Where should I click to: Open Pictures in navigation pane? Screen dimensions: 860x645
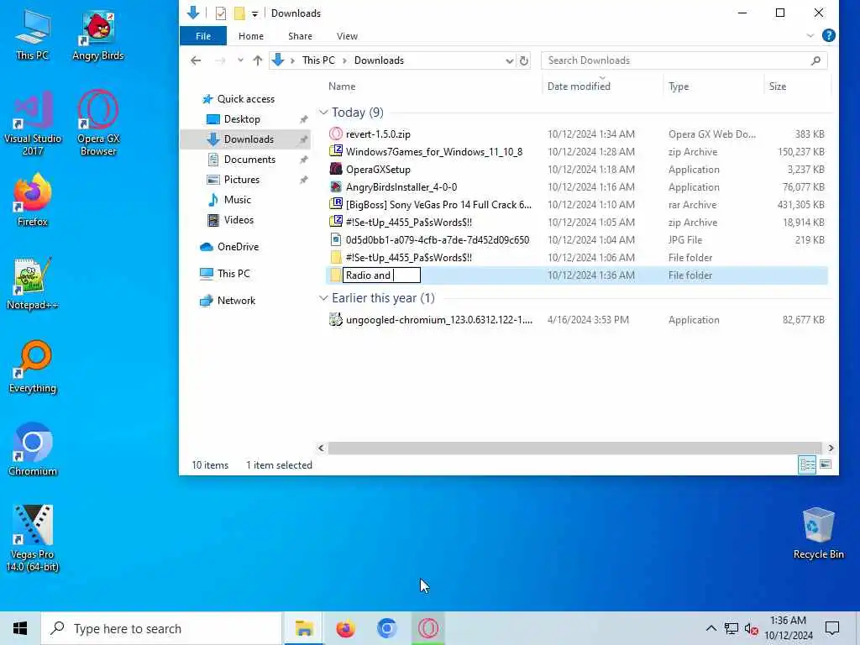[241, 180]
